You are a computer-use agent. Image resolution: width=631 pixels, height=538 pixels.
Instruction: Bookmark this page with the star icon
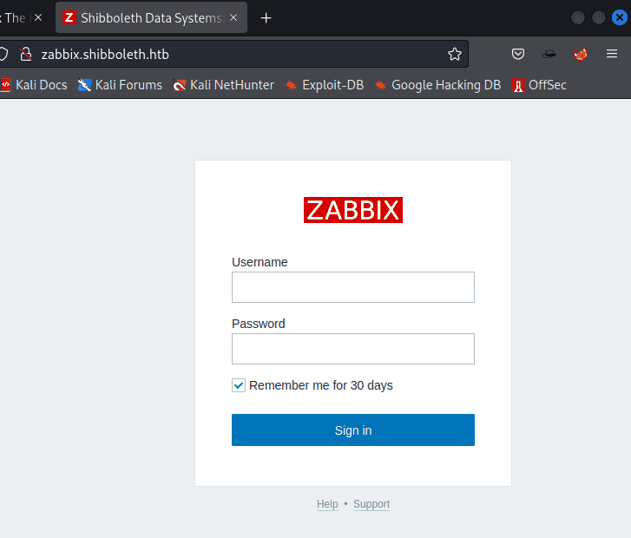(x=455, y=54)
